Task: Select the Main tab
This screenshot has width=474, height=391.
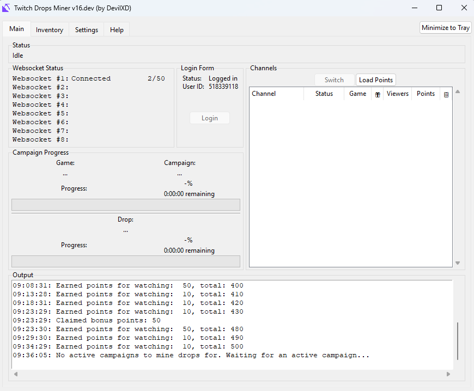Action: pyautogui.click(x=16, y=29)
